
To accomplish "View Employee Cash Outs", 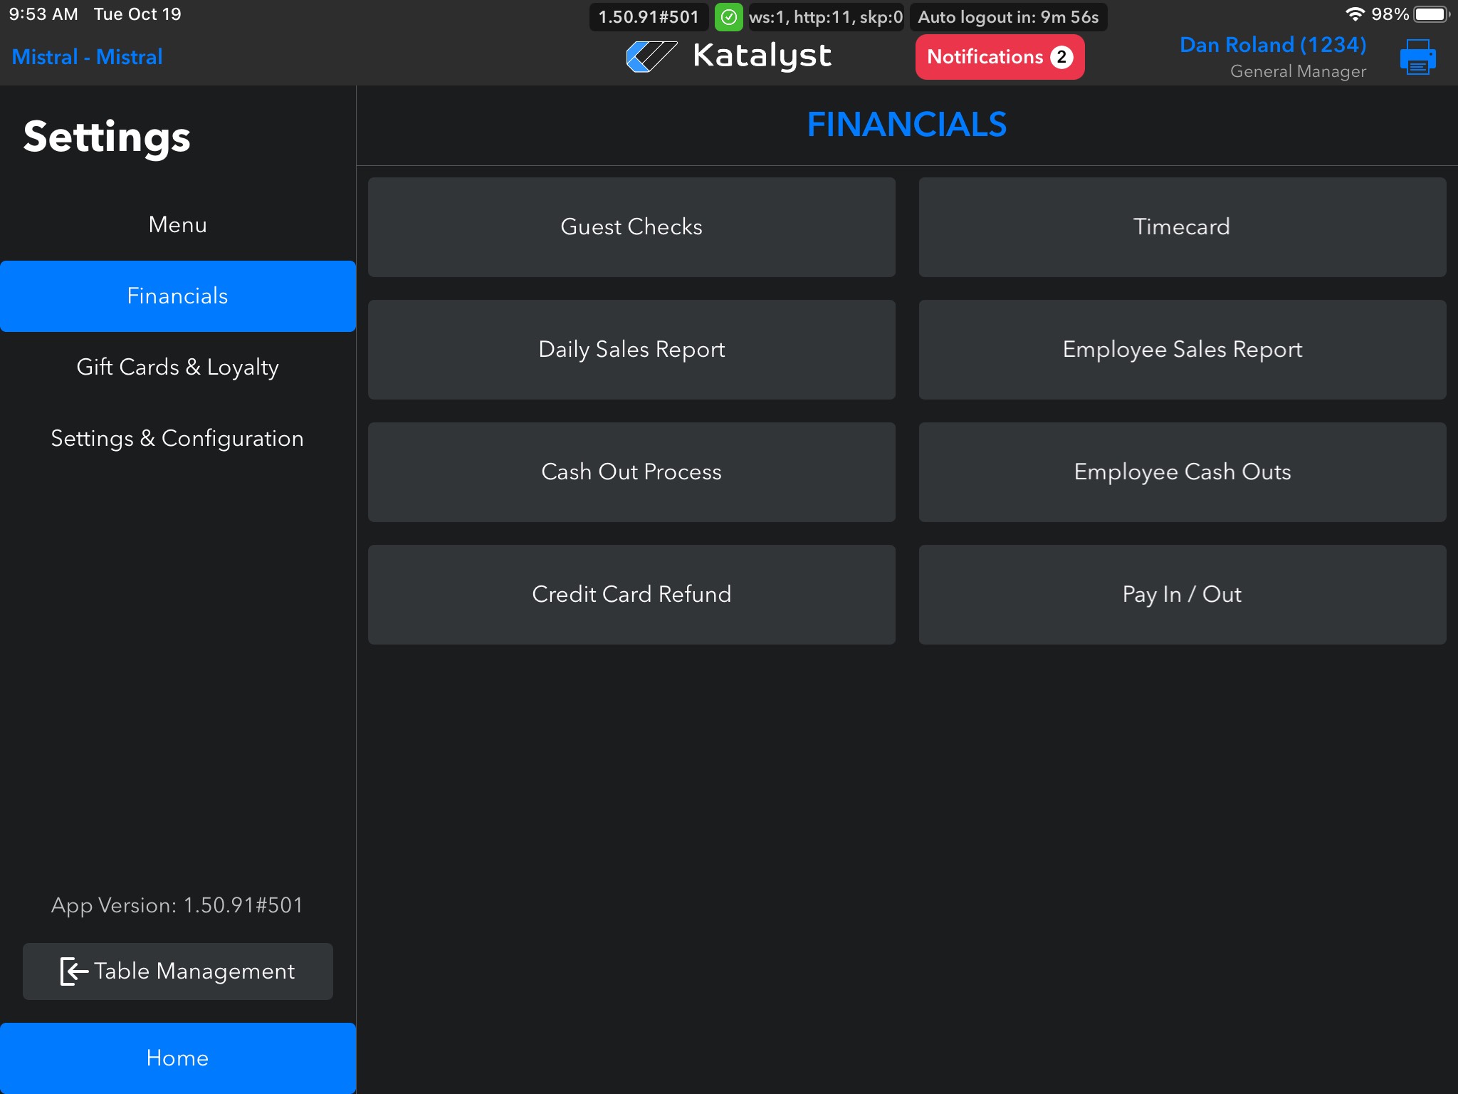I will pyautogui.click(x=1182, y=472).
